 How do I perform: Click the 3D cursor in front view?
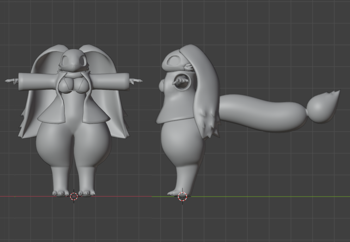click(74, 197)
